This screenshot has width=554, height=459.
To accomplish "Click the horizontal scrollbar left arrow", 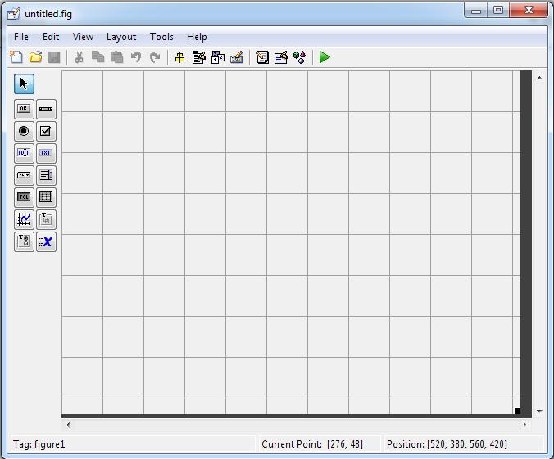I will tap(68, 425).
